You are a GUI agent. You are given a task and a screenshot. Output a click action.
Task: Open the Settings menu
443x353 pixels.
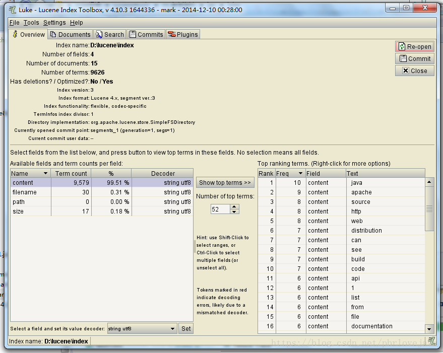(54, 23)
